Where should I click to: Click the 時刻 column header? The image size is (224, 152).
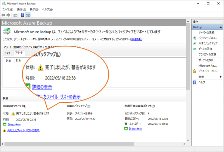[x=19, y=61]
